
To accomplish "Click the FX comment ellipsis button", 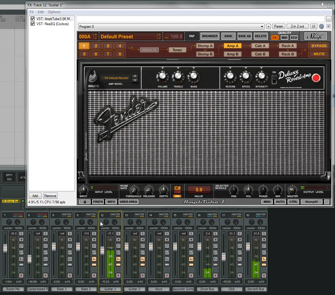I will pos(329,19).
